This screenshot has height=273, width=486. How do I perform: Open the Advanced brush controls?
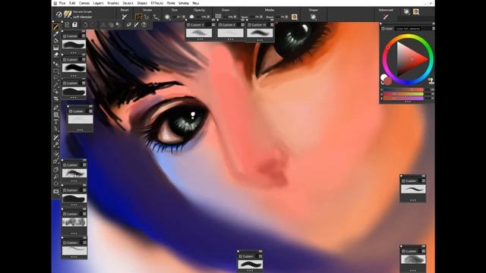pyautogui.click(x=386, y=17)
